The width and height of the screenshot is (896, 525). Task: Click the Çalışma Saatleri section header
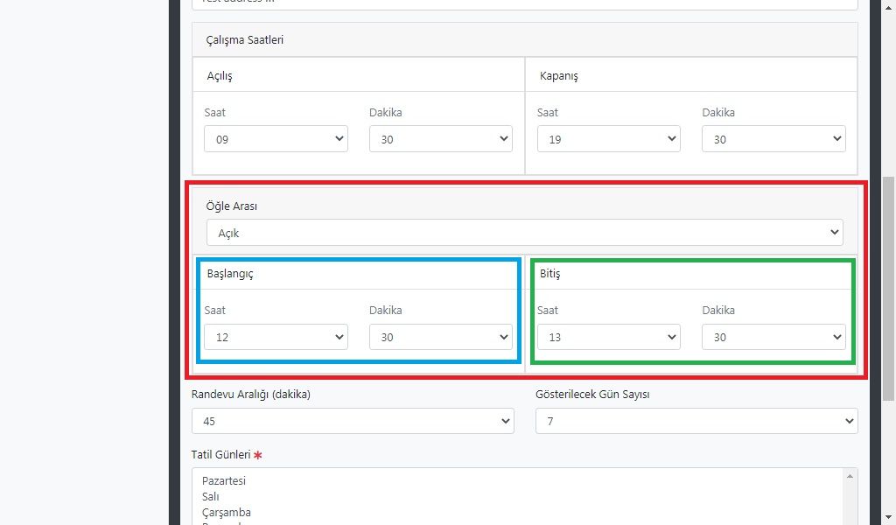click(x=245, y=40)
